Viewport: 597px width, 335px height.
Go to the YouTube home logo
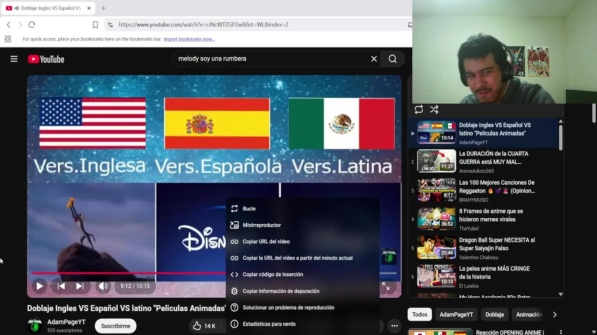[46, 59]
